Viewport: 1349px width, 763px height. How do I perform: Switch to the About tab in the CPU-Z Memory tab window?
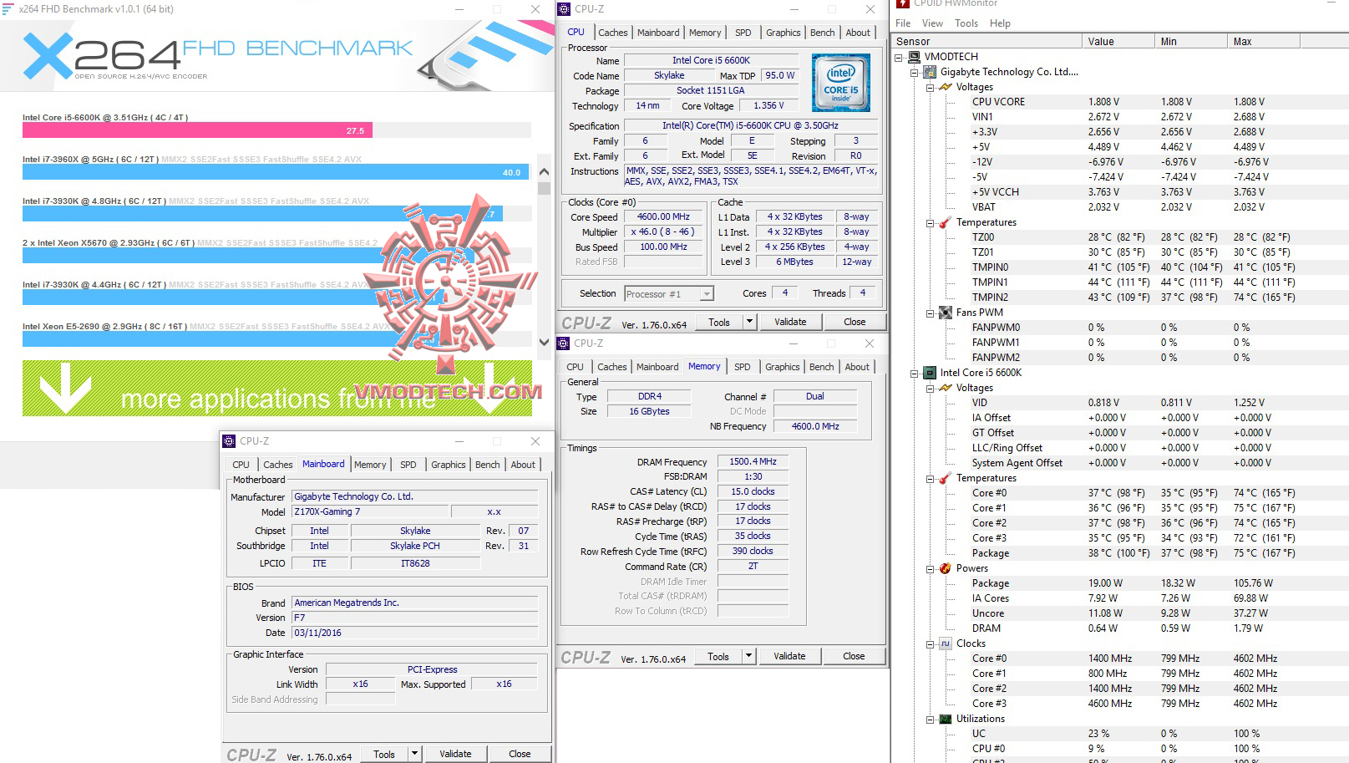[857, 367]
